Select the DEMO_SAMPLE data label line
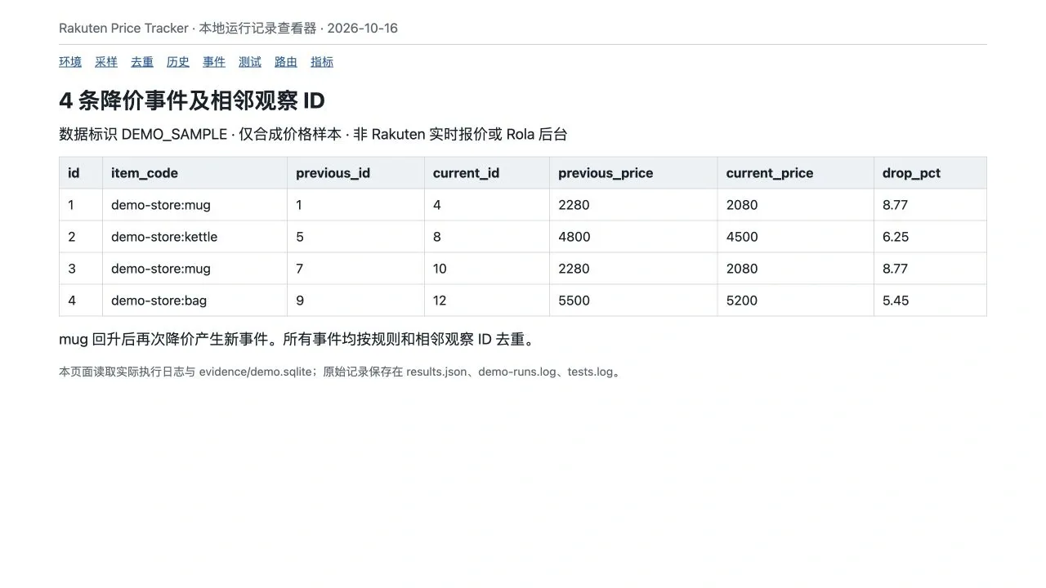This screenshot has height=588, width=1046. point(313,134)
